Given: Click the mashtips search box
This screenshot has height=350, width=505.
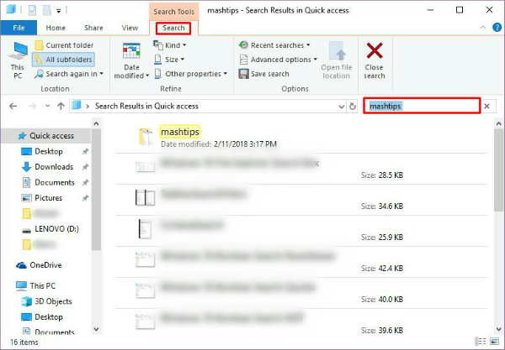Looking at the screenshot, I should [x=422, y=106].
